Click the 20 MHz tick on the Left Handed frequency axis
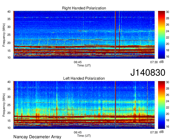 click(x=9, y=113)
